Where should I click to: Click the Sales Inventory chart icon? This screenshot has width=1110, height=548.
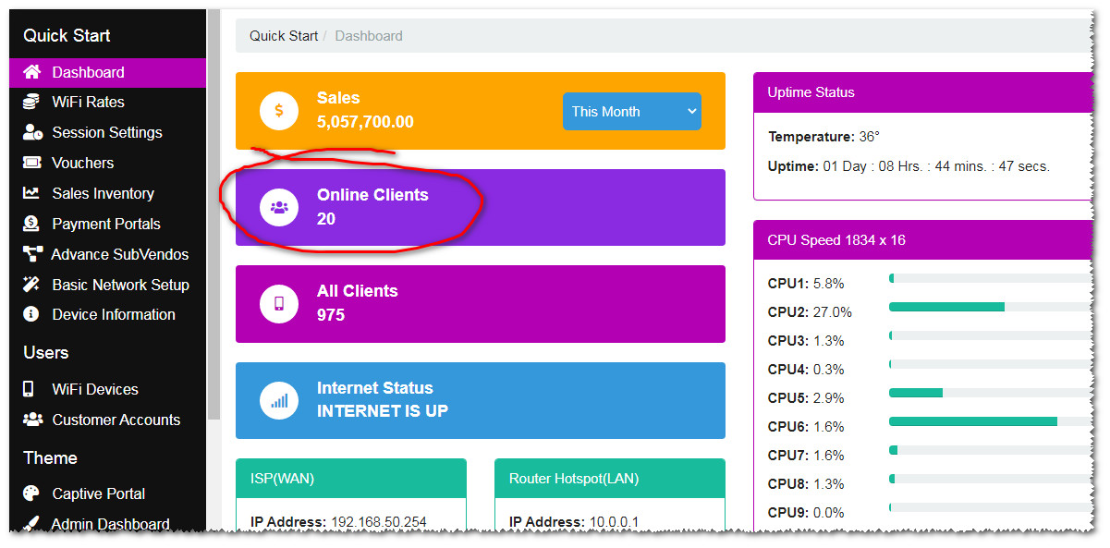tap(31, 193)
